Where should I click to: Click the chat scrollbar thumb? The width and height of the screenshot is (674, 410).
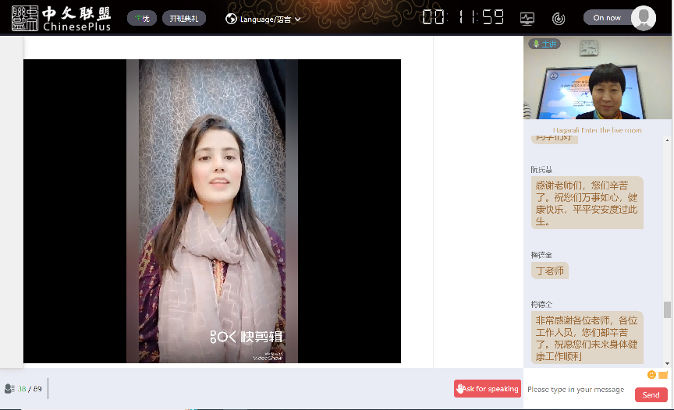[x=667, y=309]
